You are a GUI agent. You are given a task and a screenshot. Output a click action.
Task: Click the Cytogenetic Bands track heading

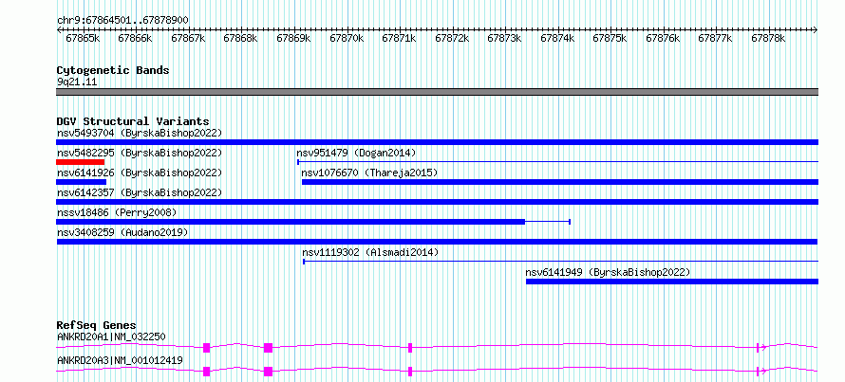[x=113, y=70]
